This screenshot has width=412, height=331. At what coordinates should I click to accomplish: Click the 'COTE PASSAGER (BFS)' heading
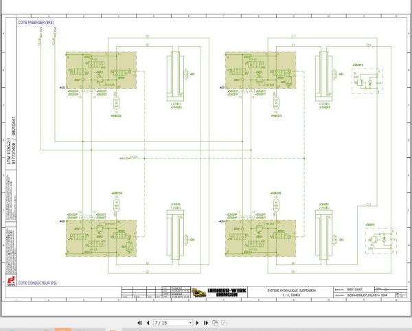click(x=36, y=23)
